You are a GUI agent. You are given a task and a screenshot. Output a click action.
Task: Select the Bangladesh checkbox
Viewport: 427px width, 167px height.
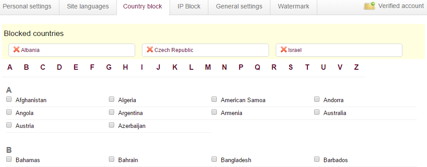(x=214, y=159)
